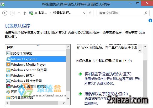The image size is (153, 108).
Task: Click right pane scroll up arrow
Action: (x=145, y=47)
